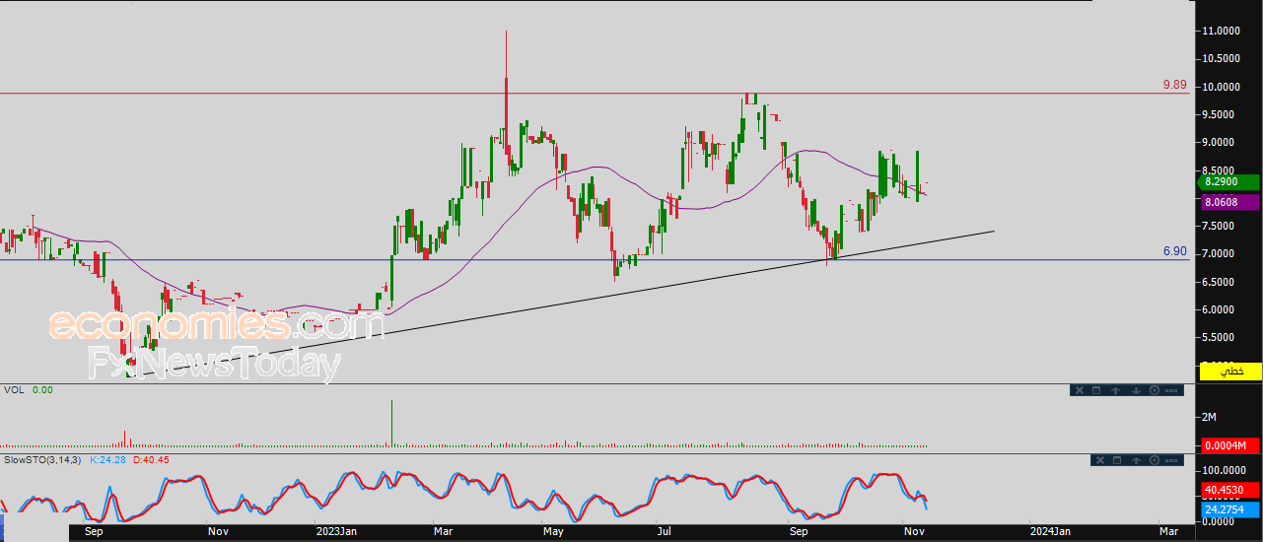The height and width of the screenshot is (542, 1263).
Task: Select the green 8.2900 current price tag
Action: coord(1230,182)
